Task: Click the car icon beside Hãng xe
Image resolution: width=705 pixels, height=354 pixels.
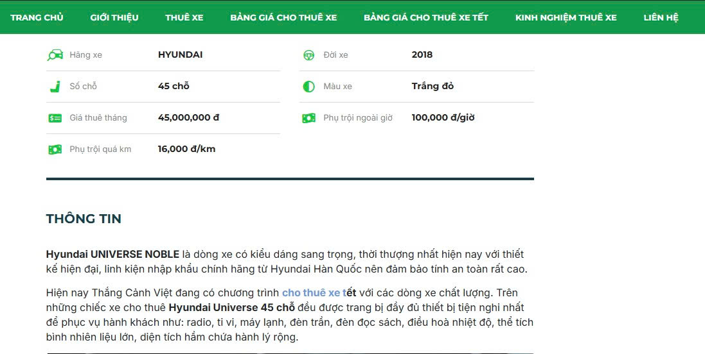Action: point(55,55)
